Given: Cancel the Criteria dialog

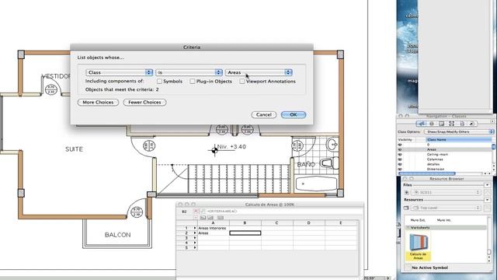Looking at the screenshot, I should (x=264, y=114).
